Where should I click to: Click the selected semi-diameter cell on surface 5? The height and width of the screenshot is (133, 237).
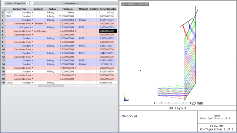(108, 31)
